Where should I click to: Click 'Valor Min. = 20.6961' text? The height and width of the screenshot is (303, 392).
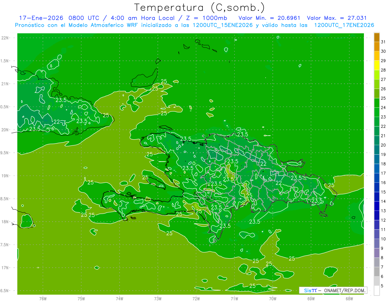pyautogui.click(x=269, y=18)
